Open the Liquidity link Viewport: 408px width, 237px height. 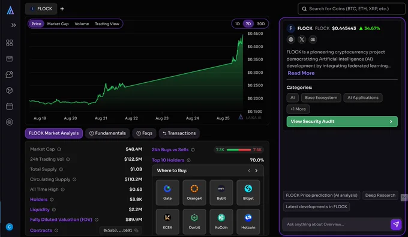pyautogui.click(x=40, y=209)
